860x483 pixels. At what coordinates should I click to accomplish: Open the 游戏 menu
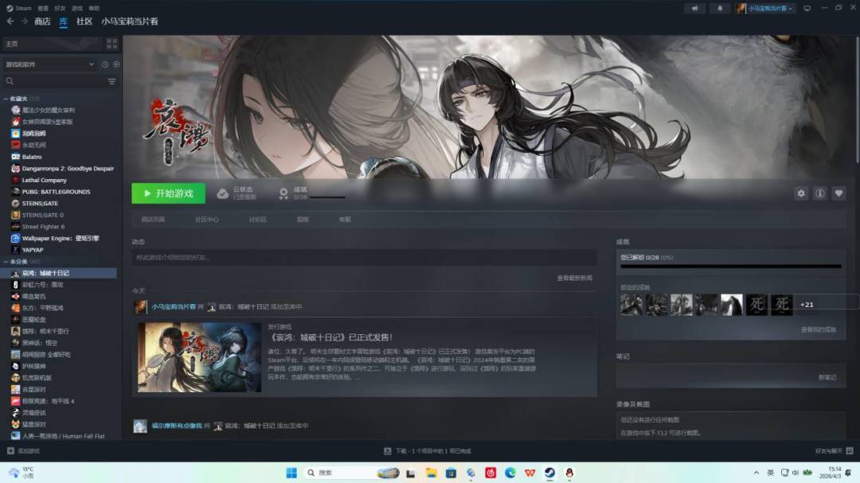(77, 8)
